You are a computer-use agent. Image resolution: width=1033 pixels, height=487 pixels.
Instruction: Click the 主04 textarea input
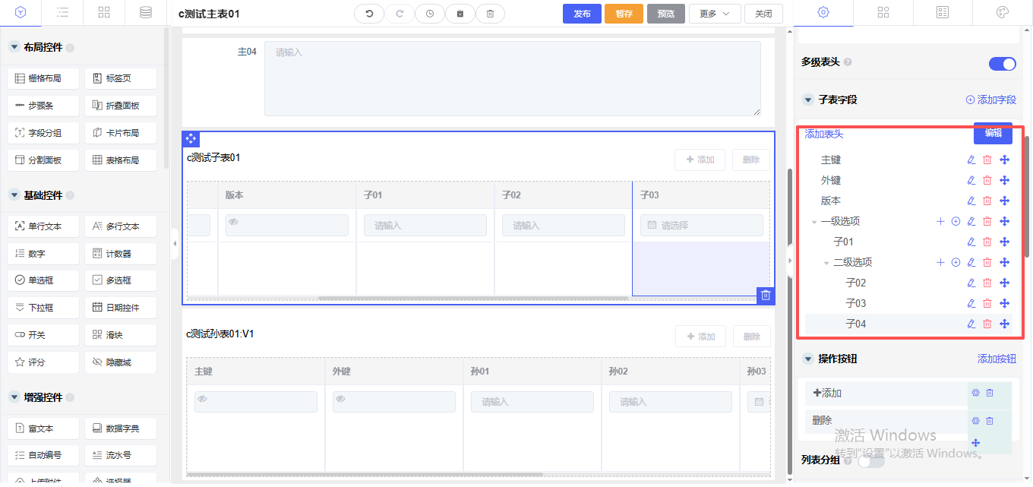[512, 78]
